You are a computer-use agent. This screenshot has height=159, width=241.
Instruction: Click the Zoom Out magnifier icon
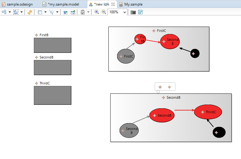[104, 12]
